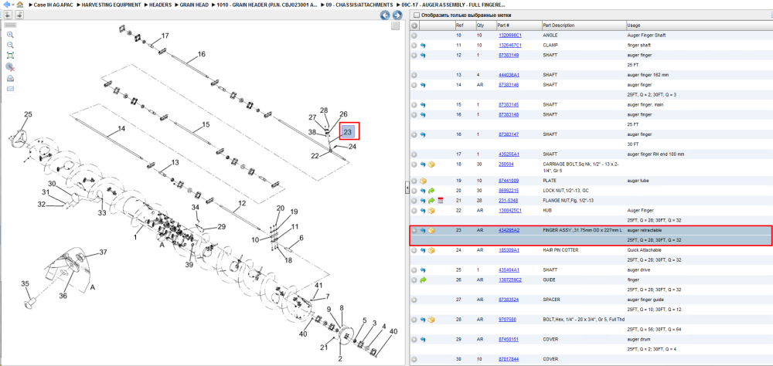Open part number 444036A1
The width and height of the screenshot is (773, 366).
pos(509,75)
